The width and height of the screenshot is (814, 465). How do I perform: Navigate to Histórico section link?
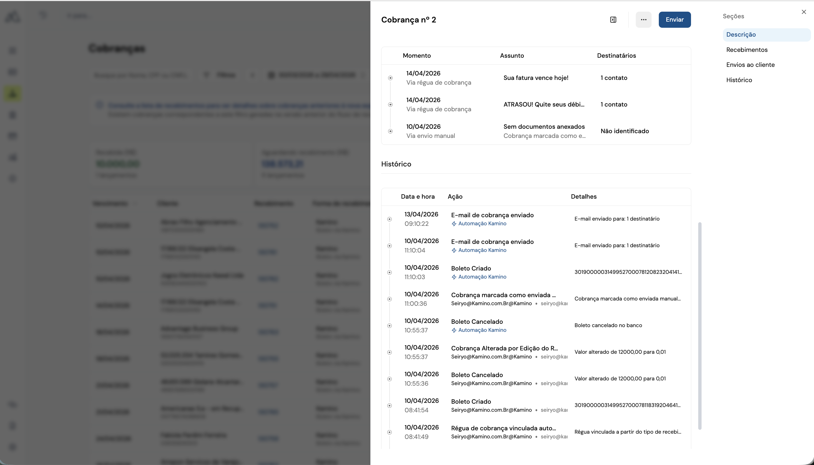click(x=739, y=80)
